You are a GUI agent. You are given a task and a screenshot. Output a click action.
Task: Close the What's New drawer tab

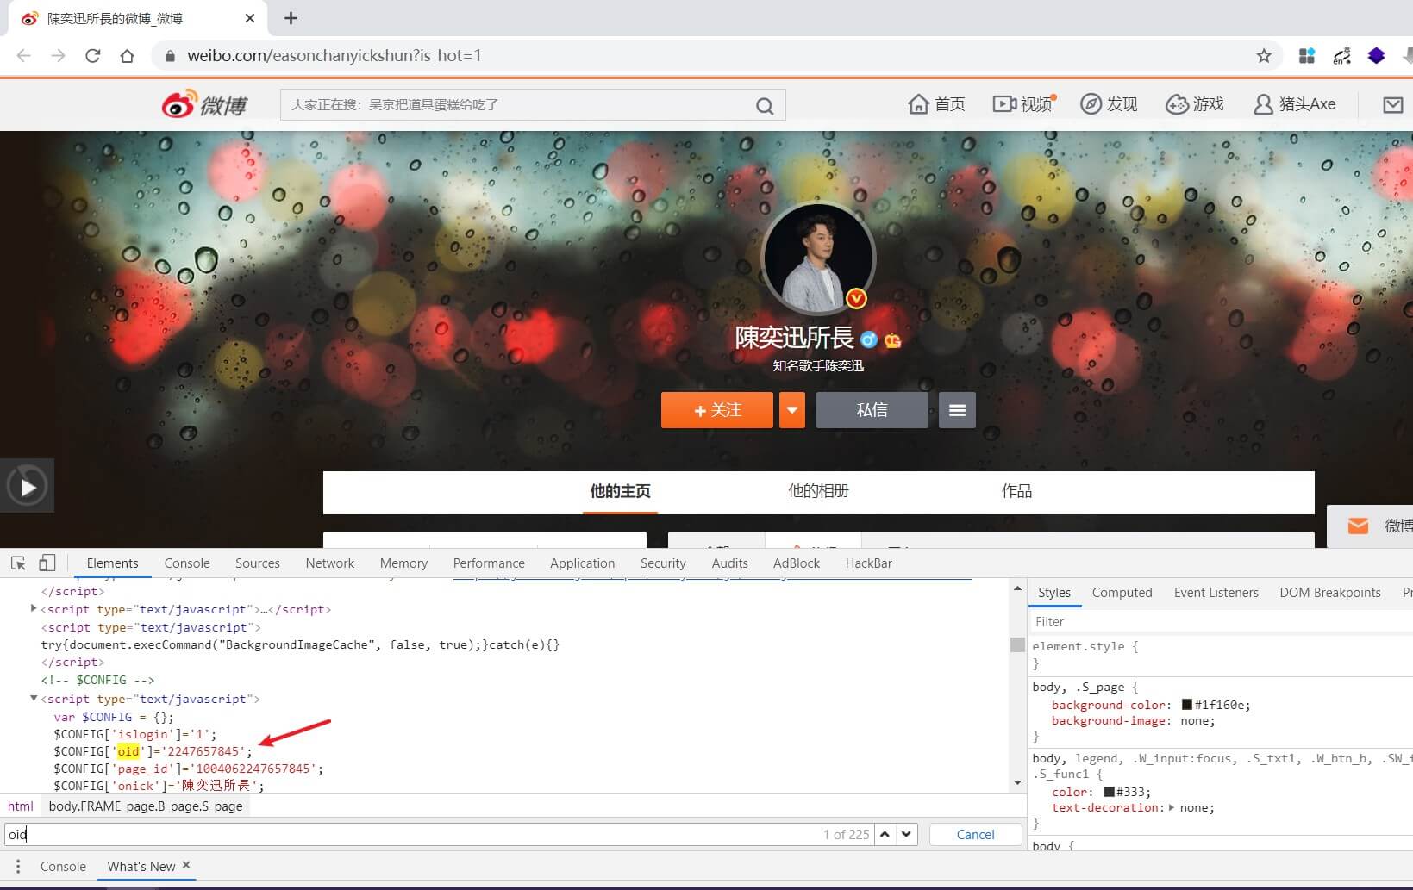click(186, 866)
